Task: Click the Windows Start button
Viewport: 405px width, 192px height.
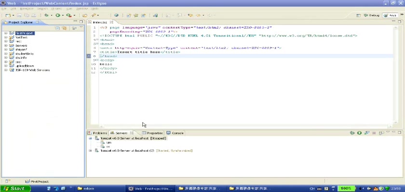Action: [x=15, y=189]
